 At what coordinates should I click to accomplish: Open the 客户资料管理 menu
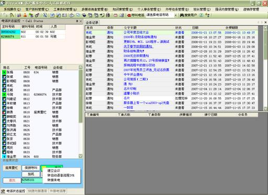coord(37,9)
